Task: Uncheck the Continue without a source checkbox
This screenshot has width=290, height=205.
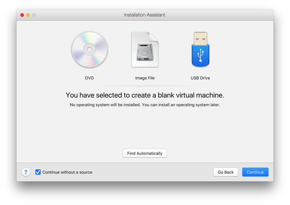Action: pyautogui.click(x=38, y=172)
